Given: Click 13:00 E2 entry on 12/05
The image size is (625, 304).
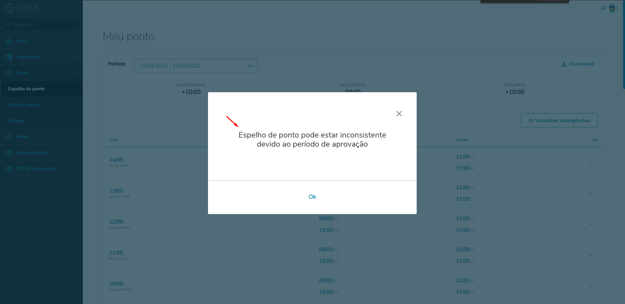Looking at the screenshot, I should click(x=328, y=230).
